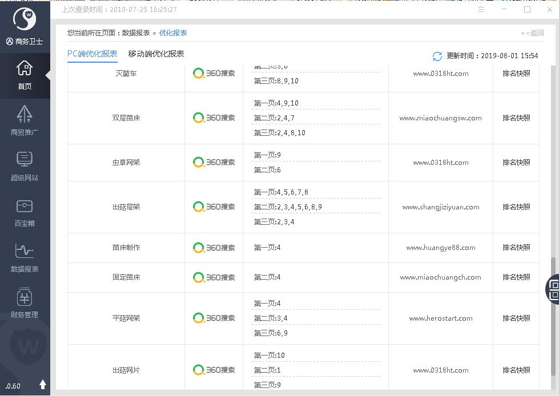Open the 百宝箱 toolbox icon
The image size is (559, 396).
pyautogui.click(x=25, y=212)
